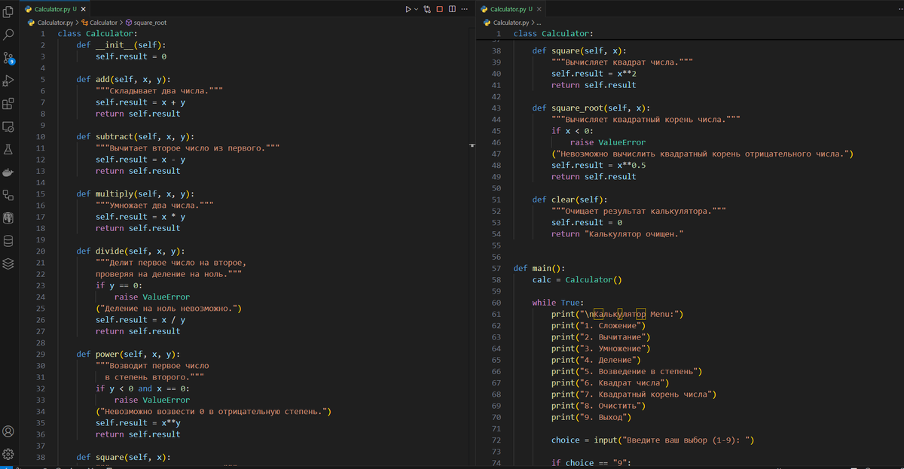Open the Source Control view

click(9, 58)
